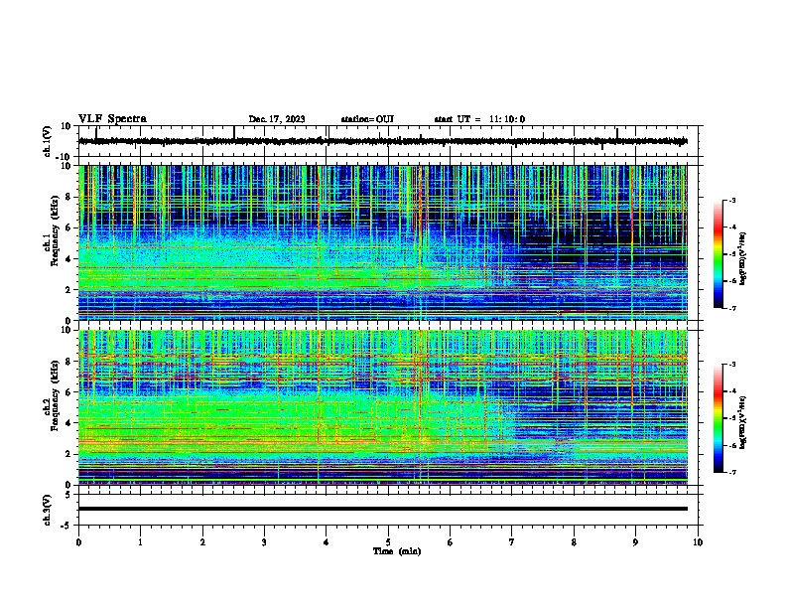Screen dimensions: 786x608
Task: Click the '1' tick on the time axis
Action: coord(140,542)
